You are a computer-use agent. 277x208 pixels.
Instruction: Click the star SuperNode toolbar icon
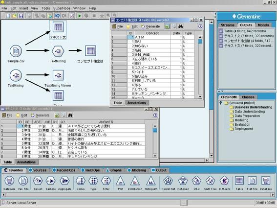pyautogui.click(x=102, y=16)
